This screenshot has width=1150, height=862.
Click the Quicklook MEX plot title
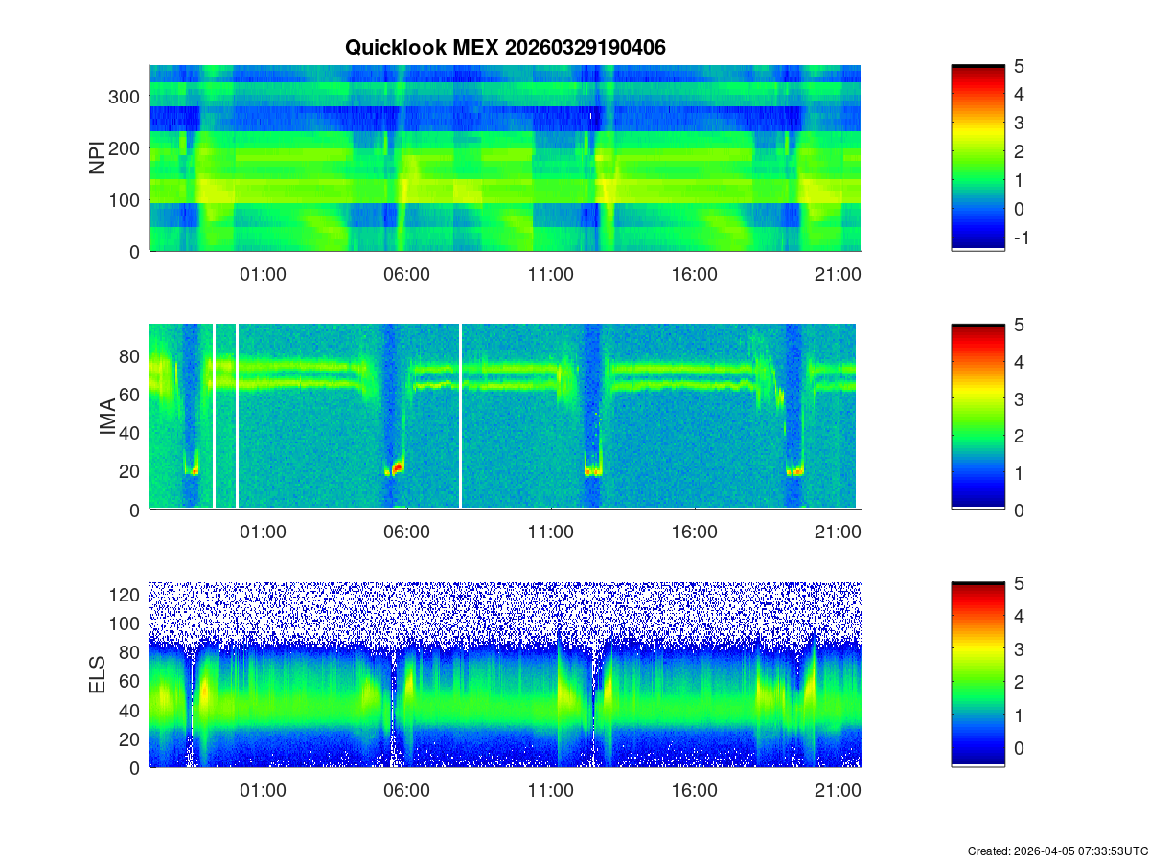(505, 47)
